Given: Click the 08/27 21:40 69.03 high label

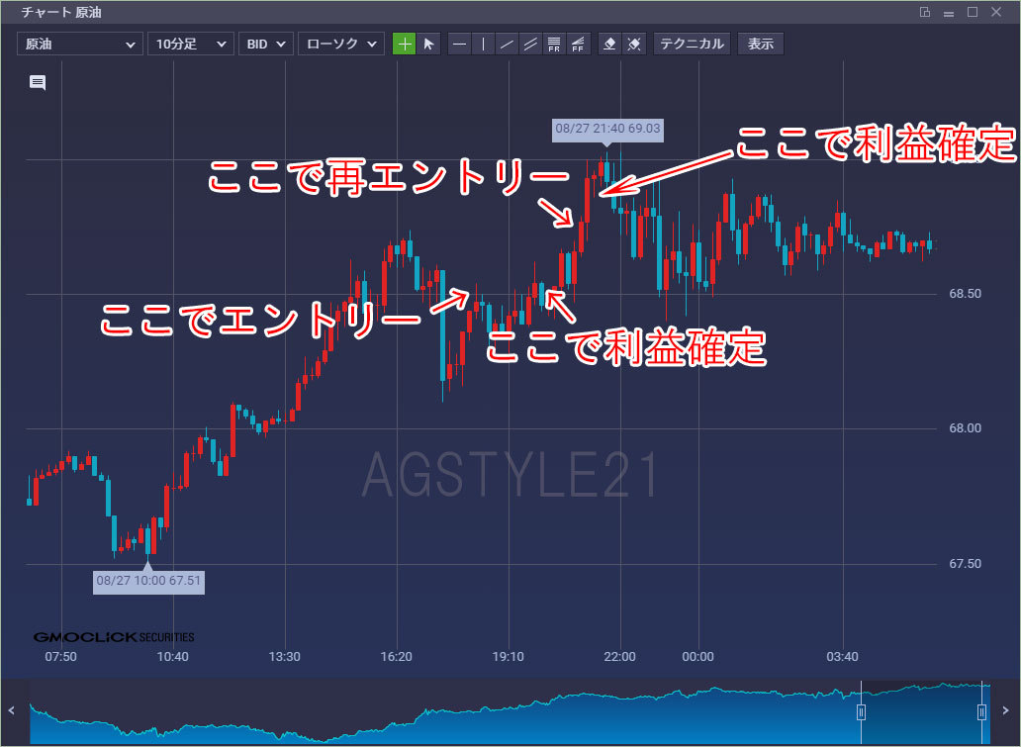Looking at the screenshot, I should 607,129.
